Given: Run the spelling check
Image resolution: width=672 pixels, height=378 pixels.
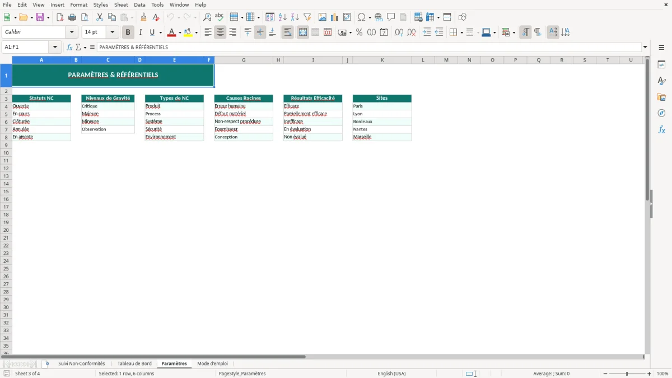Looking at the screenshot, I should pyautogui.click(x=220, y=17).
